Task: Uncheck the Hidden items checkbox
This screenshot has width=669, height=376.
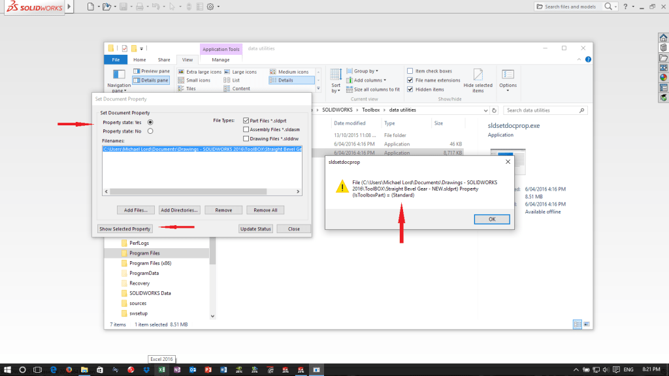Action: click(x=410, y=89)
